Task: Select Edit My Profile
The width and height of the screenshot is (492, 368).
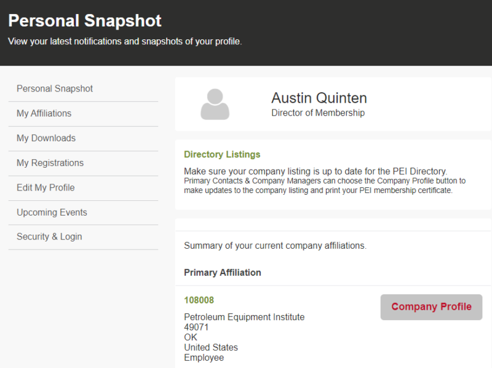Action: [46, 187]
